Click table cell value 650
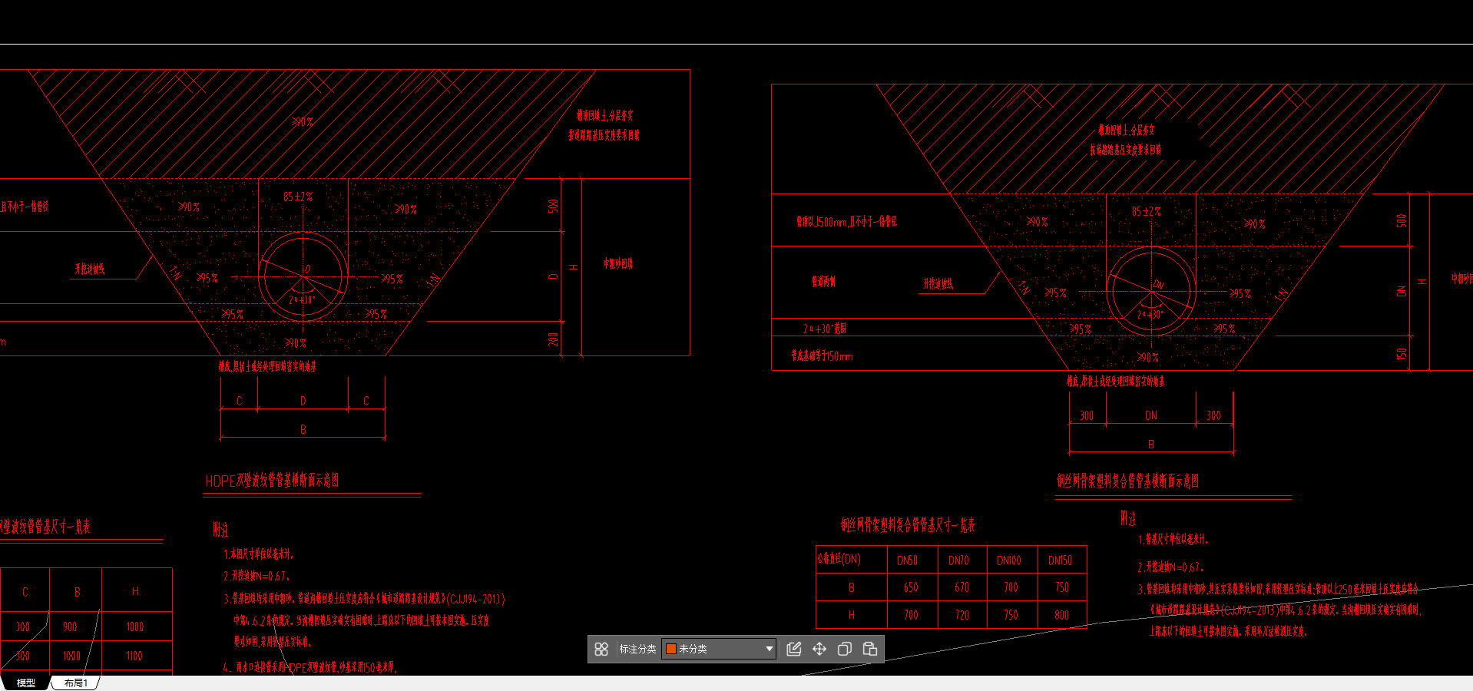Viewport: 1473px width, 691px height. point(911,587)
